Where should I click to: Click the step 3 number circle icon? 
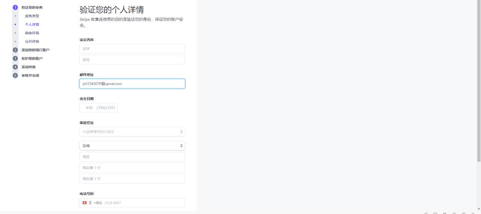tap(15, 58)
